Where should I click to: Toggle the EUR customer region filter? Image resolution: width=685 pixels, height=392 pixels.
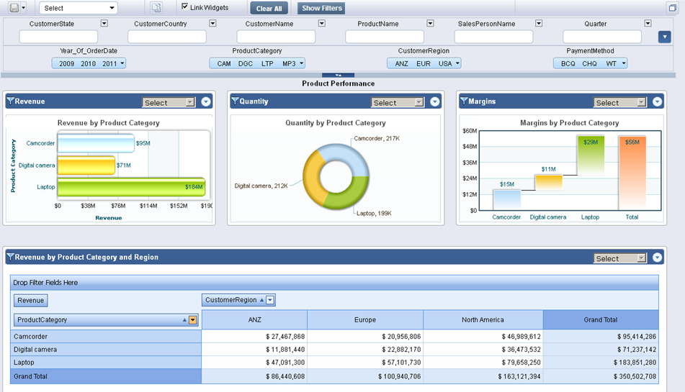[424, 63]
